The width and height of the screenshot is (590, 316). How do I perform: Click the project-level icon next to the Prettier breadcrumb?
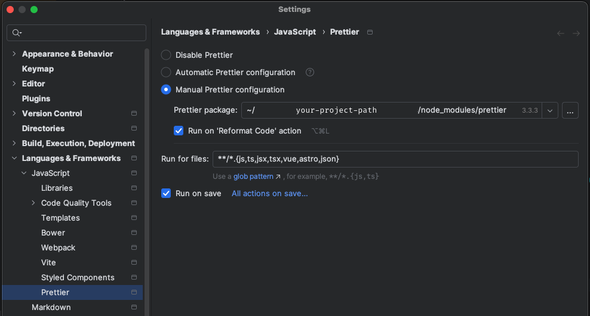(370, 32)
